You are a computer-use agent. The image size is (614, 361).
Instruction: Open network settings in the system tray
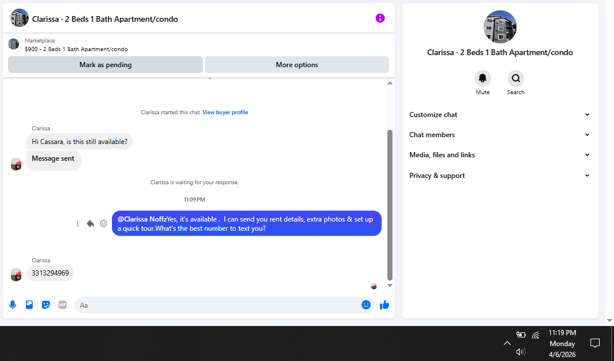click(x=536, y=335)
